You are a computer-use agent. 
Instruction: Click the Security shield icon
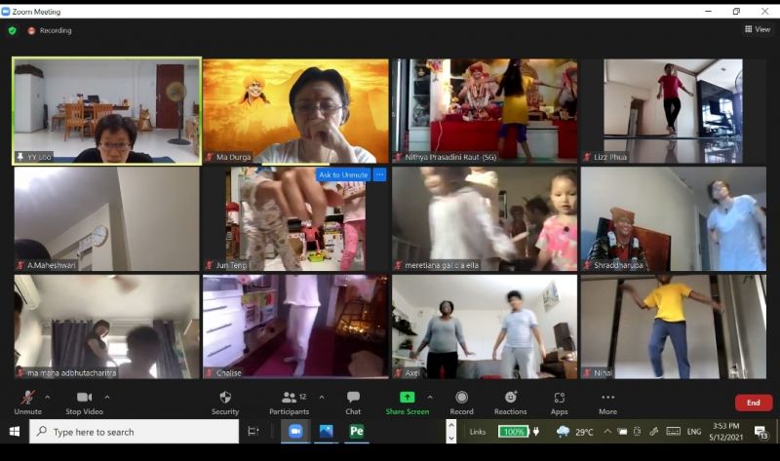[225, 398]
